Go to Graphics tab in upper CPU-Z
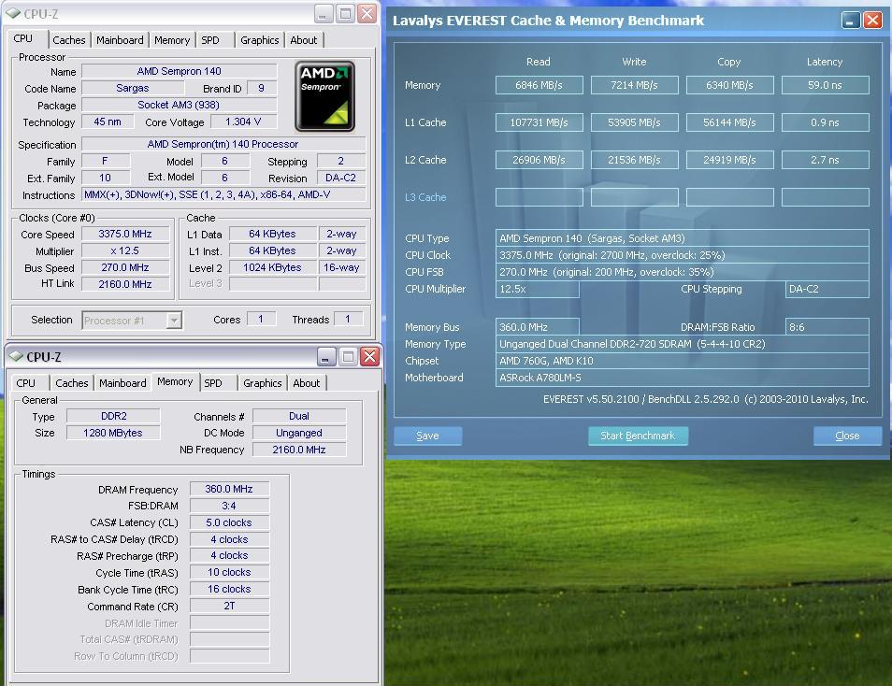 point(259,40)
